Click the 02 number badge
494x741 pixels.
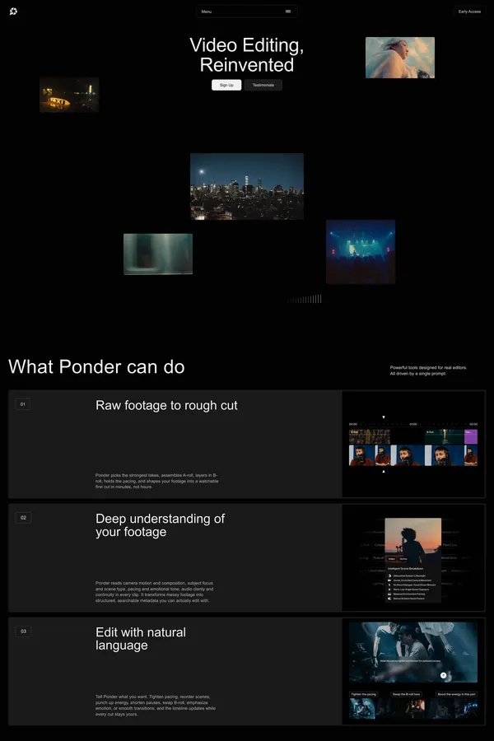(23, 518)
